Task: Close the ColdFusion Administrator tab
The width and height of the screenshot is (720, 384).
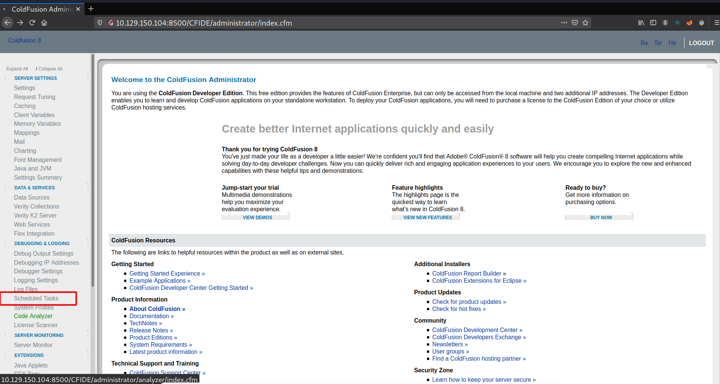Action: click(x=78, y=9)
